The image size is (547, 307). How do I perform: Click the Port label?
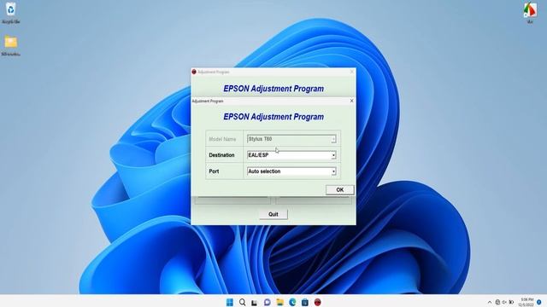tap(214, 171)
